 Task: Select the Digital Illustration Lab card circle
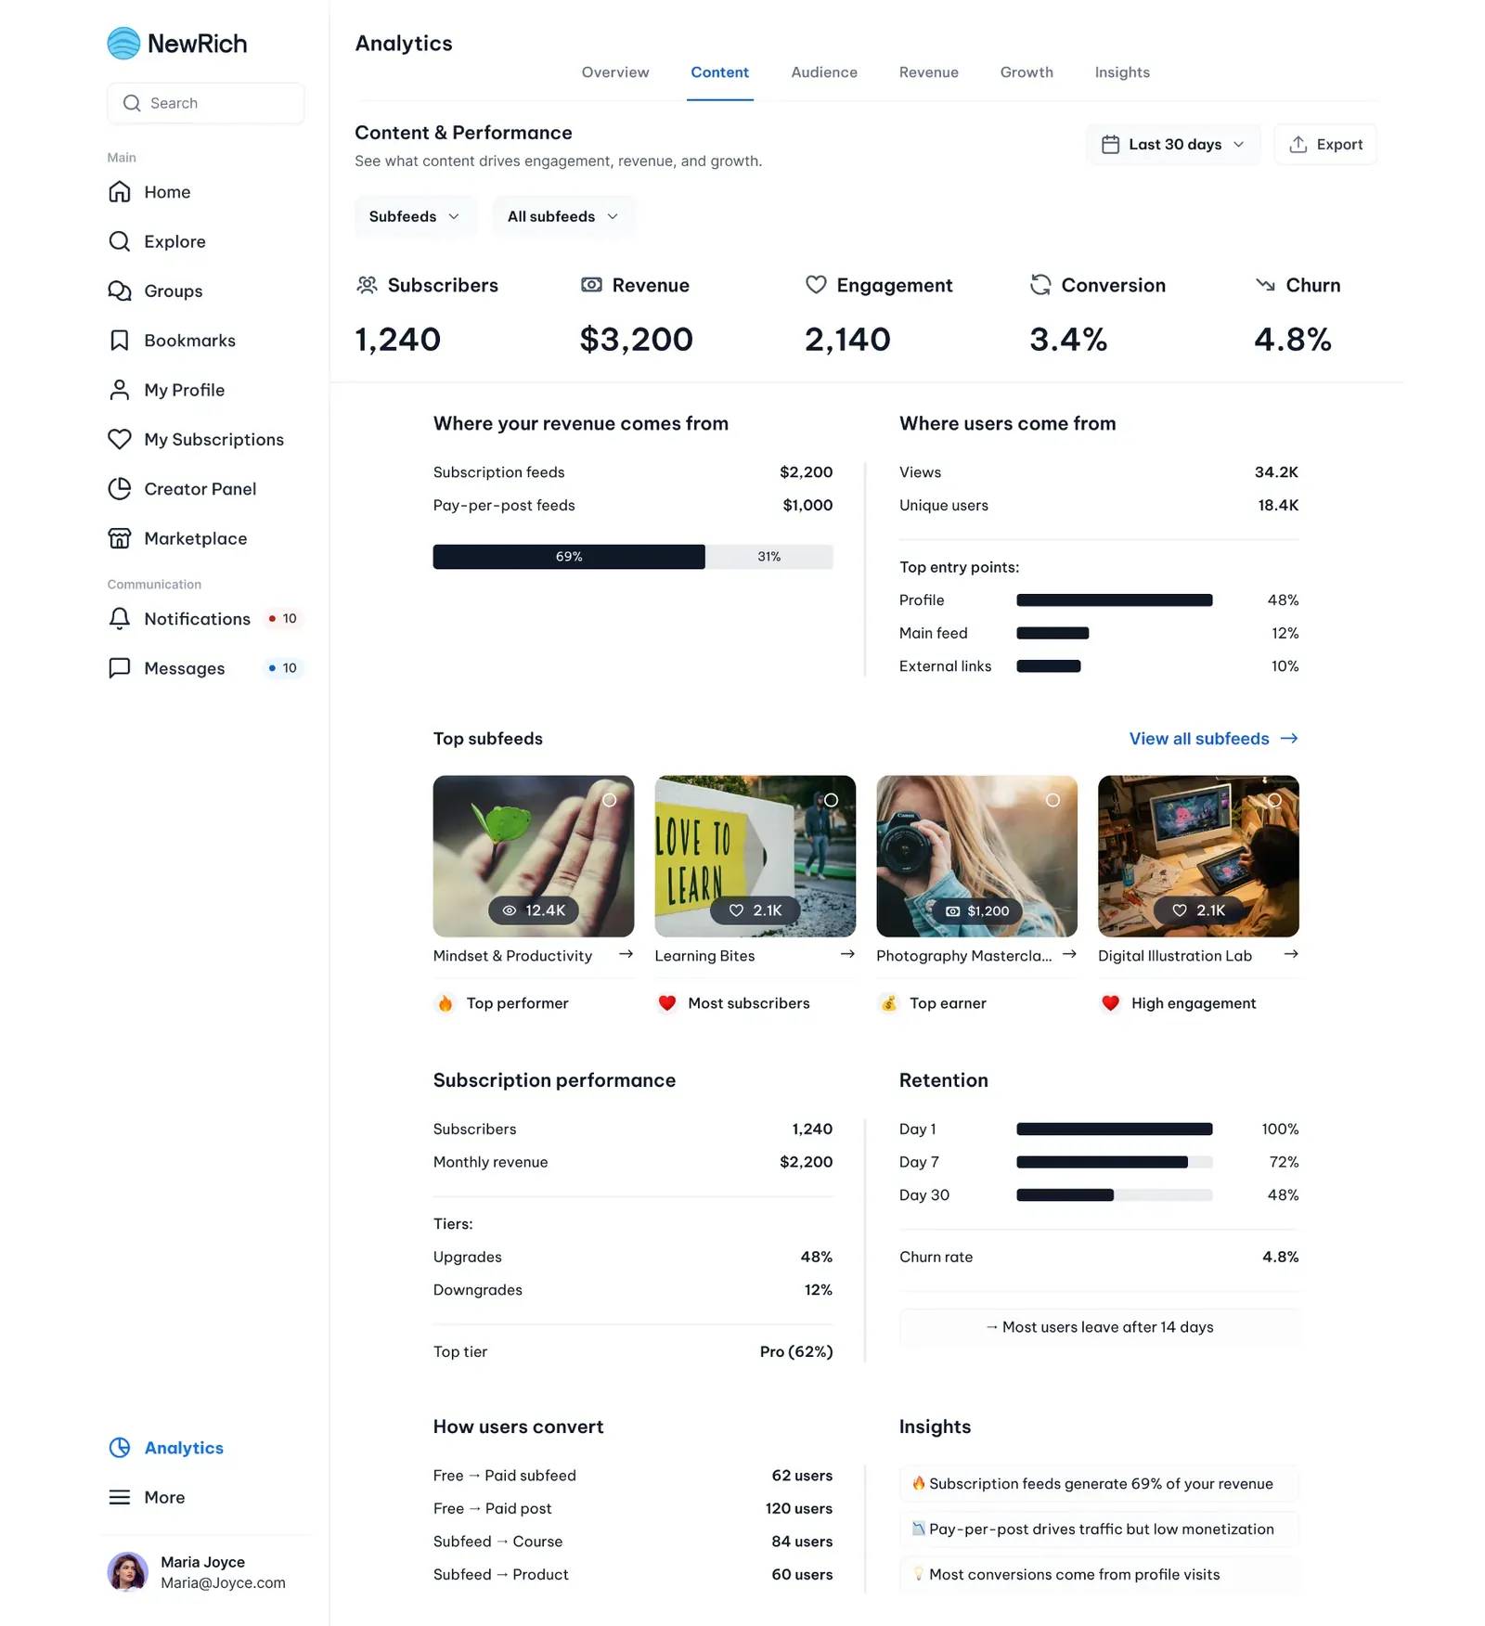(x=1274, y=800)
